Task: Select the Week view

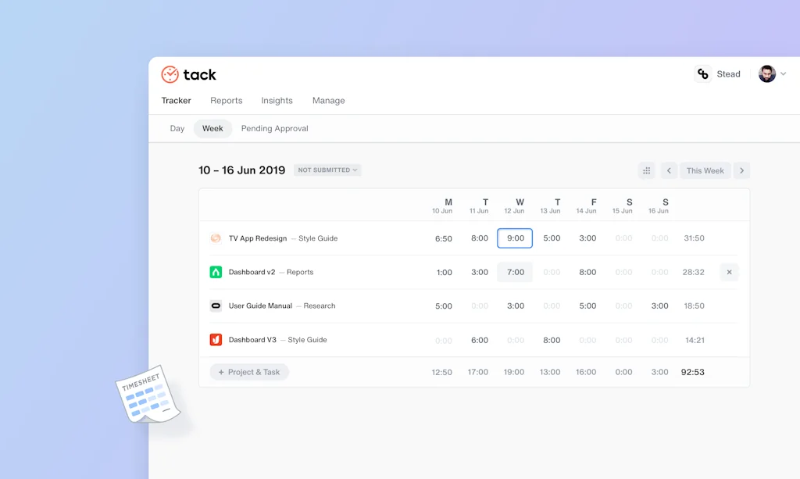Action: pos(212,129)
